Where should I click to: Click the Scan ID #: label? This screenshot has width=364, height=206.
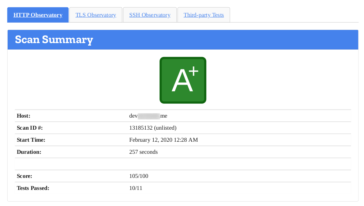pos(30,128)
